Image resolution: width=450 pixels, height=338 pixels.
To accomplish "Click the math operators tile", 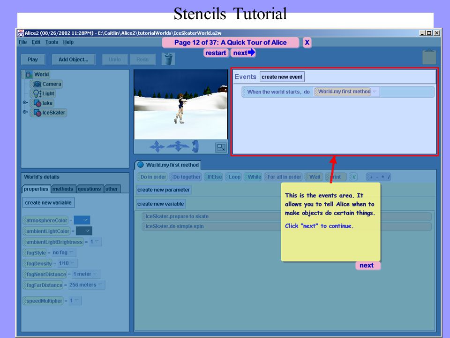I will 378,177.
